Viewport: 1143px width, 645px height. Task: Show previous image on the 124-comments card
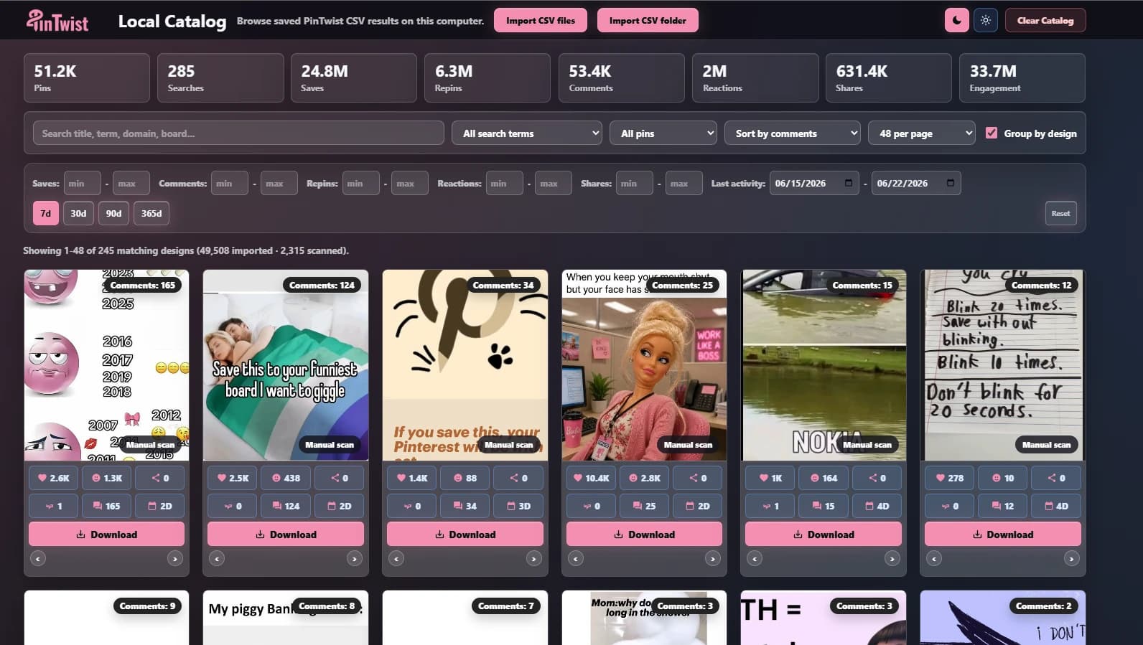(x=217, y=558)
